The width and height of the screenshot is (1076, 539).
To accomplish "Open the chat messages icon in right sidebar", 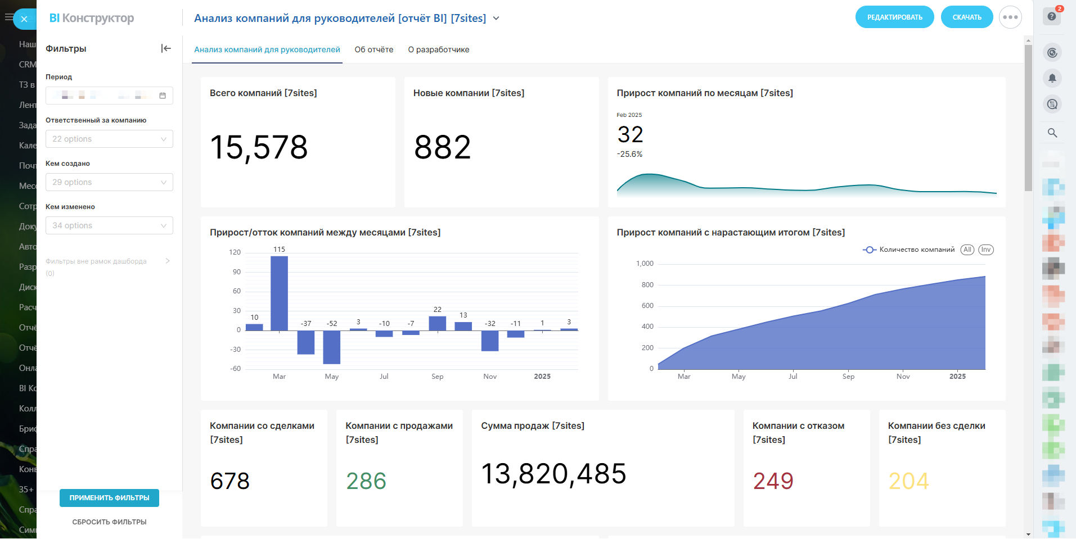I will 1052,104.
